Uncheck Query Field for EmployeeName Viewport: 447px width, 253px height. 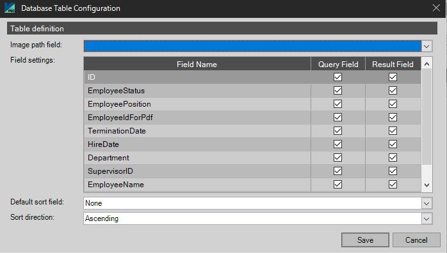338,185
